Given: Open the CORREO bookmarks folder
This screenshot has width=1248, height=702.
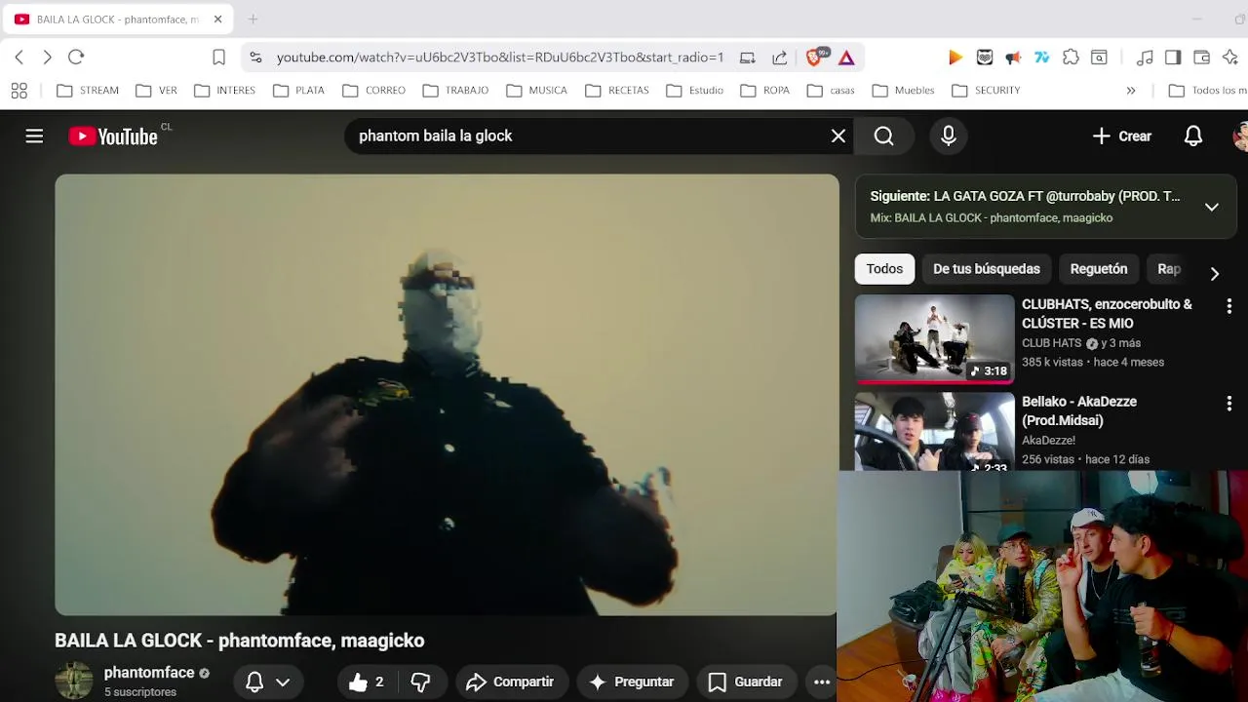Looking at the screenshot, I should point(373,91).
